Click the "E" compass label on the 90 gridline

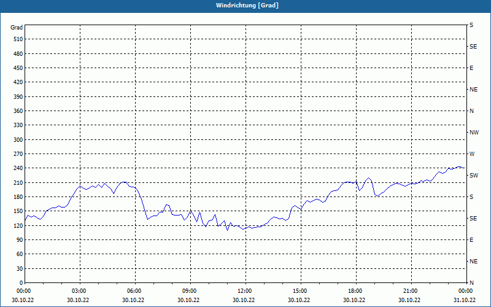click(x=471, y=240)
